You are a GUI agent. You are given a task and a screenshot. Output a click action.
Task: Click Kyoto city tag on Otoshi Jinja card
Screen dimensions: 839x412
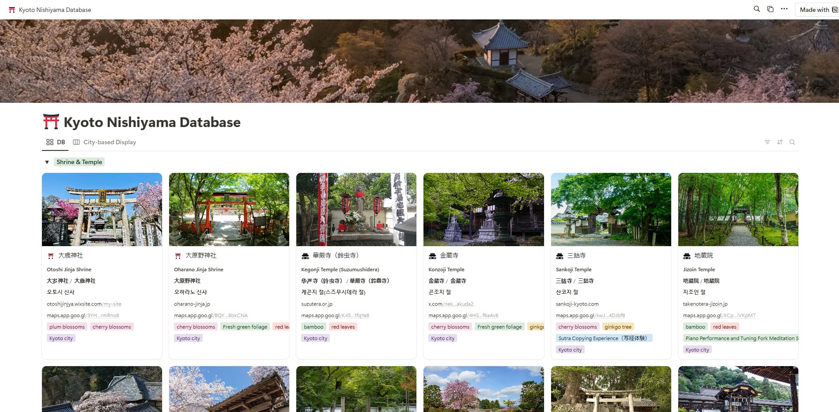[61, 338]
